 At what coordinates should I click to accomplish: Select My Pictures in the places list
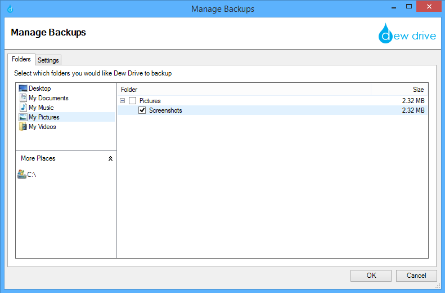pyautogui.click(x=44, y=117)
